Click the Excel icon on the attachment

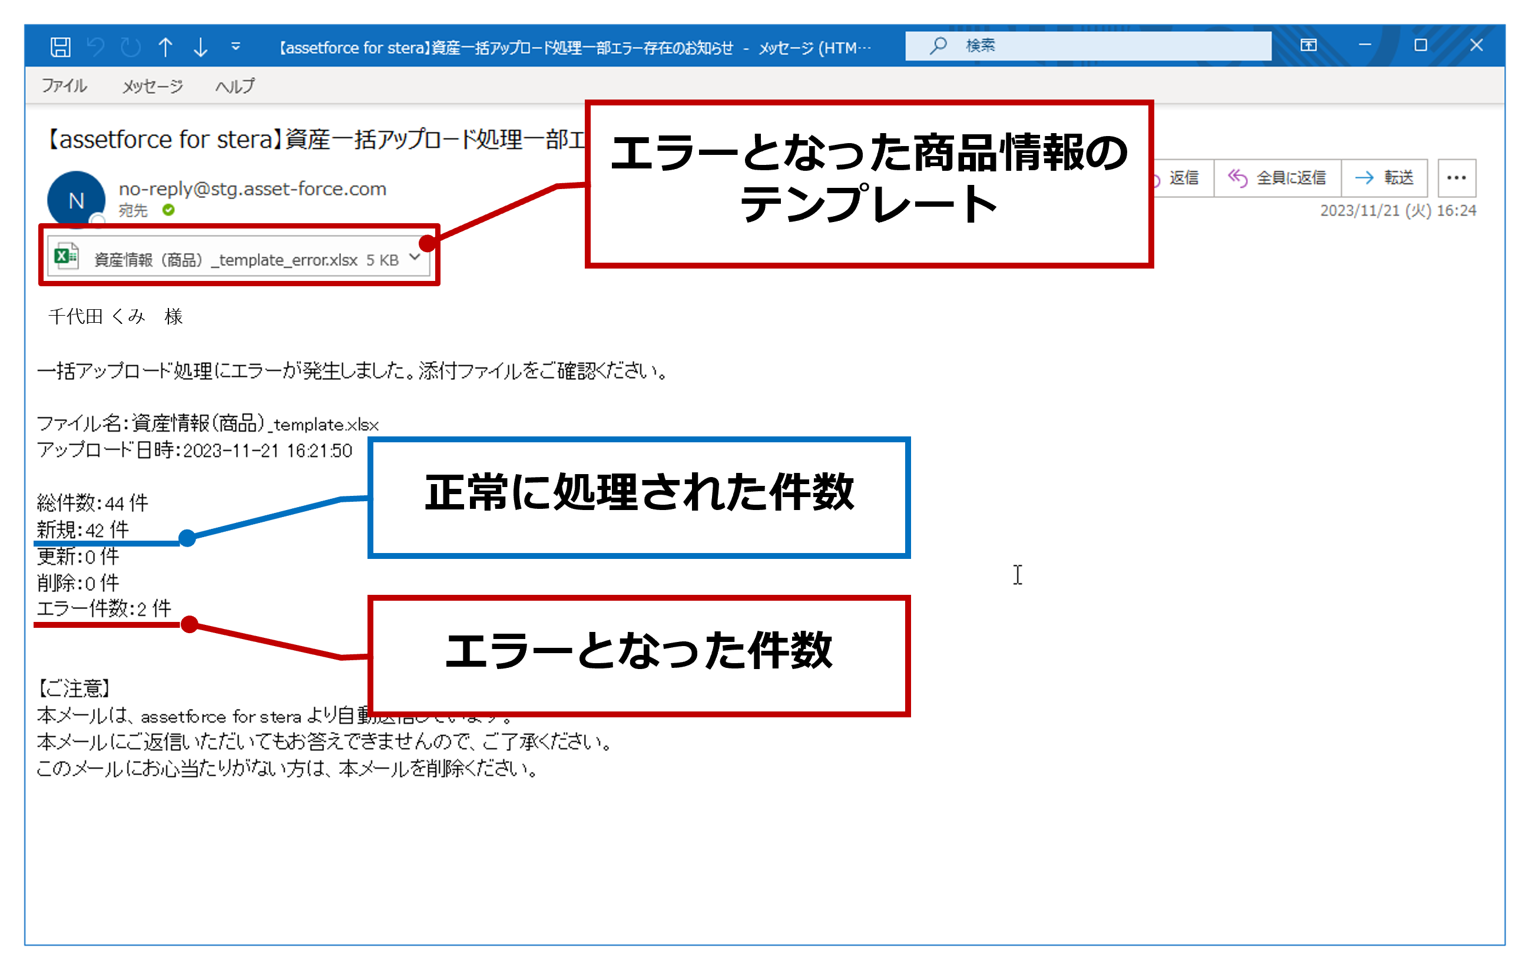pyautogui.click(x=66, y=256)
